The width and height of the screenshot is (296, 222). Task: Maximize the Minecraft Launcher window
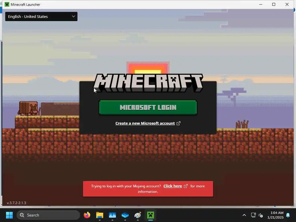[x=274, y=4]
